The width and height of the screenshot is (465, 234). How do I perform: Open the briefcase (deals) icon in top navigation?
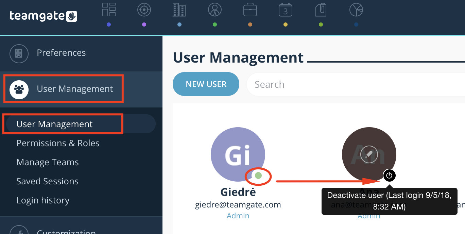coord(250,10)
